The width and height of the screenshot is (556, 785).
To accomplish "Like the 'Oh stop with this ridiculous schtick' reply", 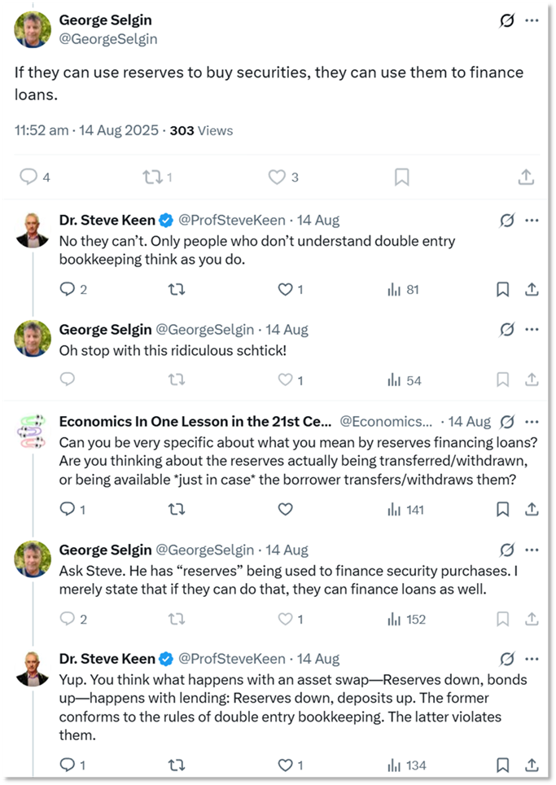I will click(x=285, y=379).
